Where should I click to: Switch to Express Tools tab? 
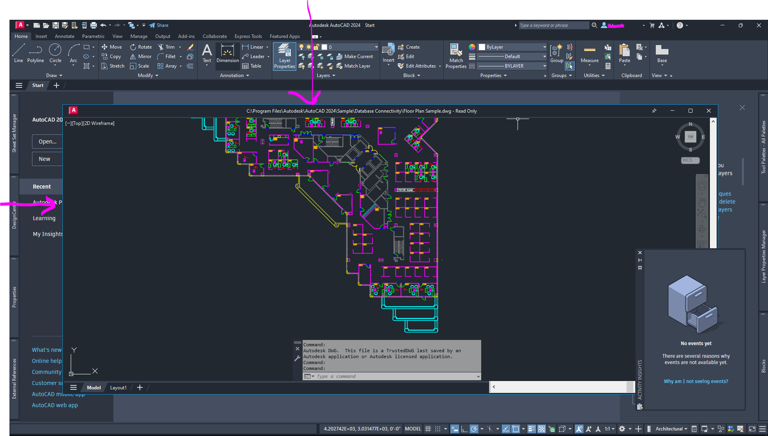point(248,36)
